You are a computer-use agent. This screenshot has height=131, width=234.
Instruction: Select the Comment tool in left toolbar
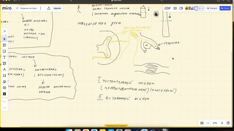coord(4,88)
